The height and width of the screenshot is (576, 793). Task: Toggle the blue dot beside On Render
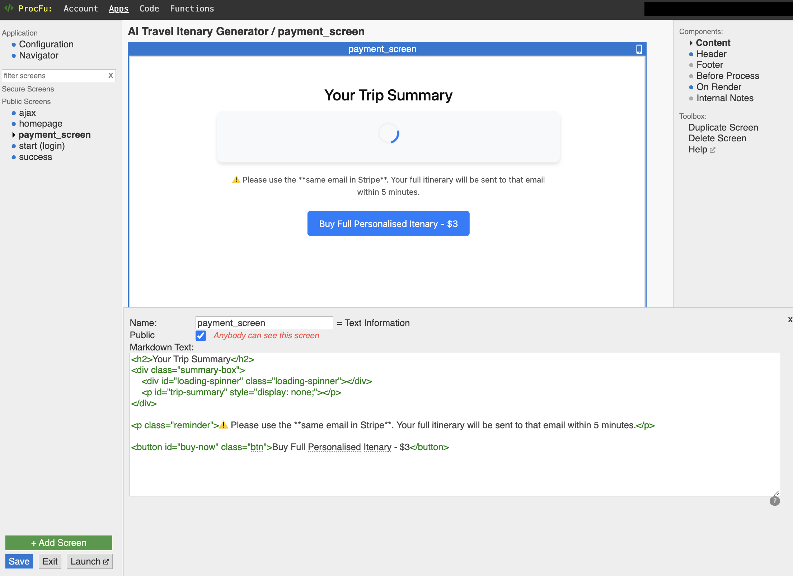(691, 87)
